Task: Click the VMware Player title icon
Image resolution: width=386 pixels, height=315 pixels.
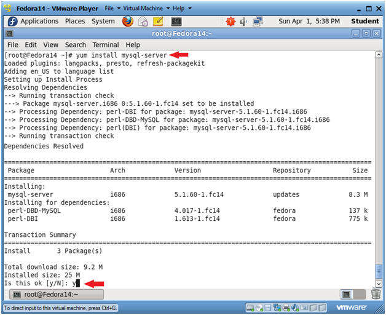Action: tap(8, 8)
